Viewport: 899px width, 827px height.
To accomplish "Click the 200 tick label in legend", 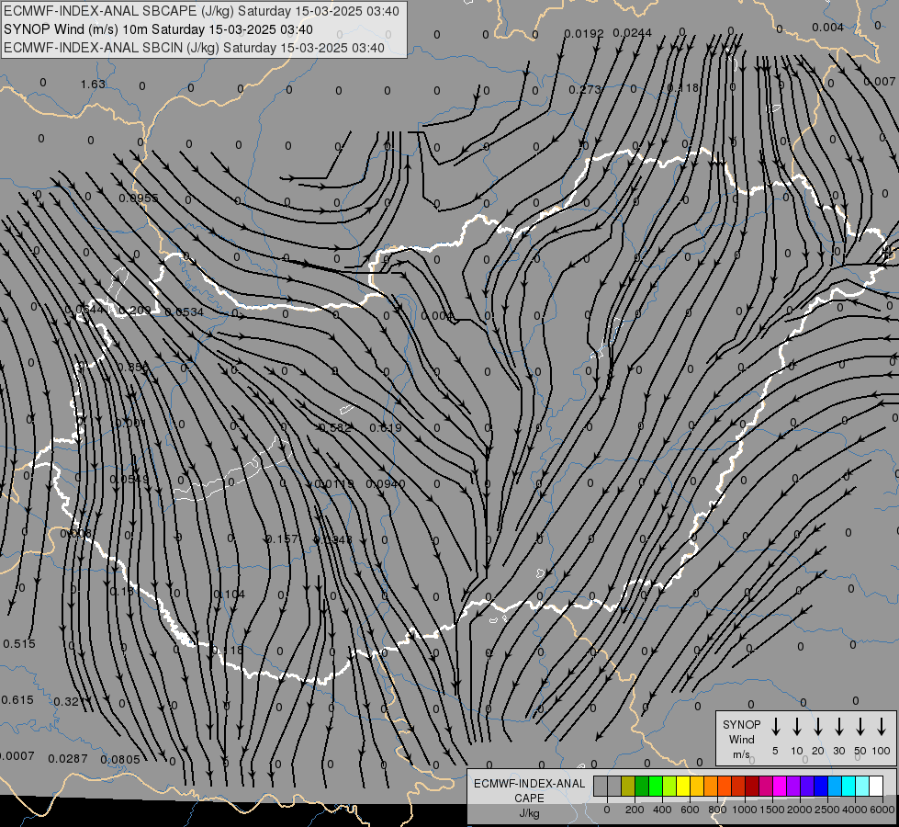I will (635, 810).
